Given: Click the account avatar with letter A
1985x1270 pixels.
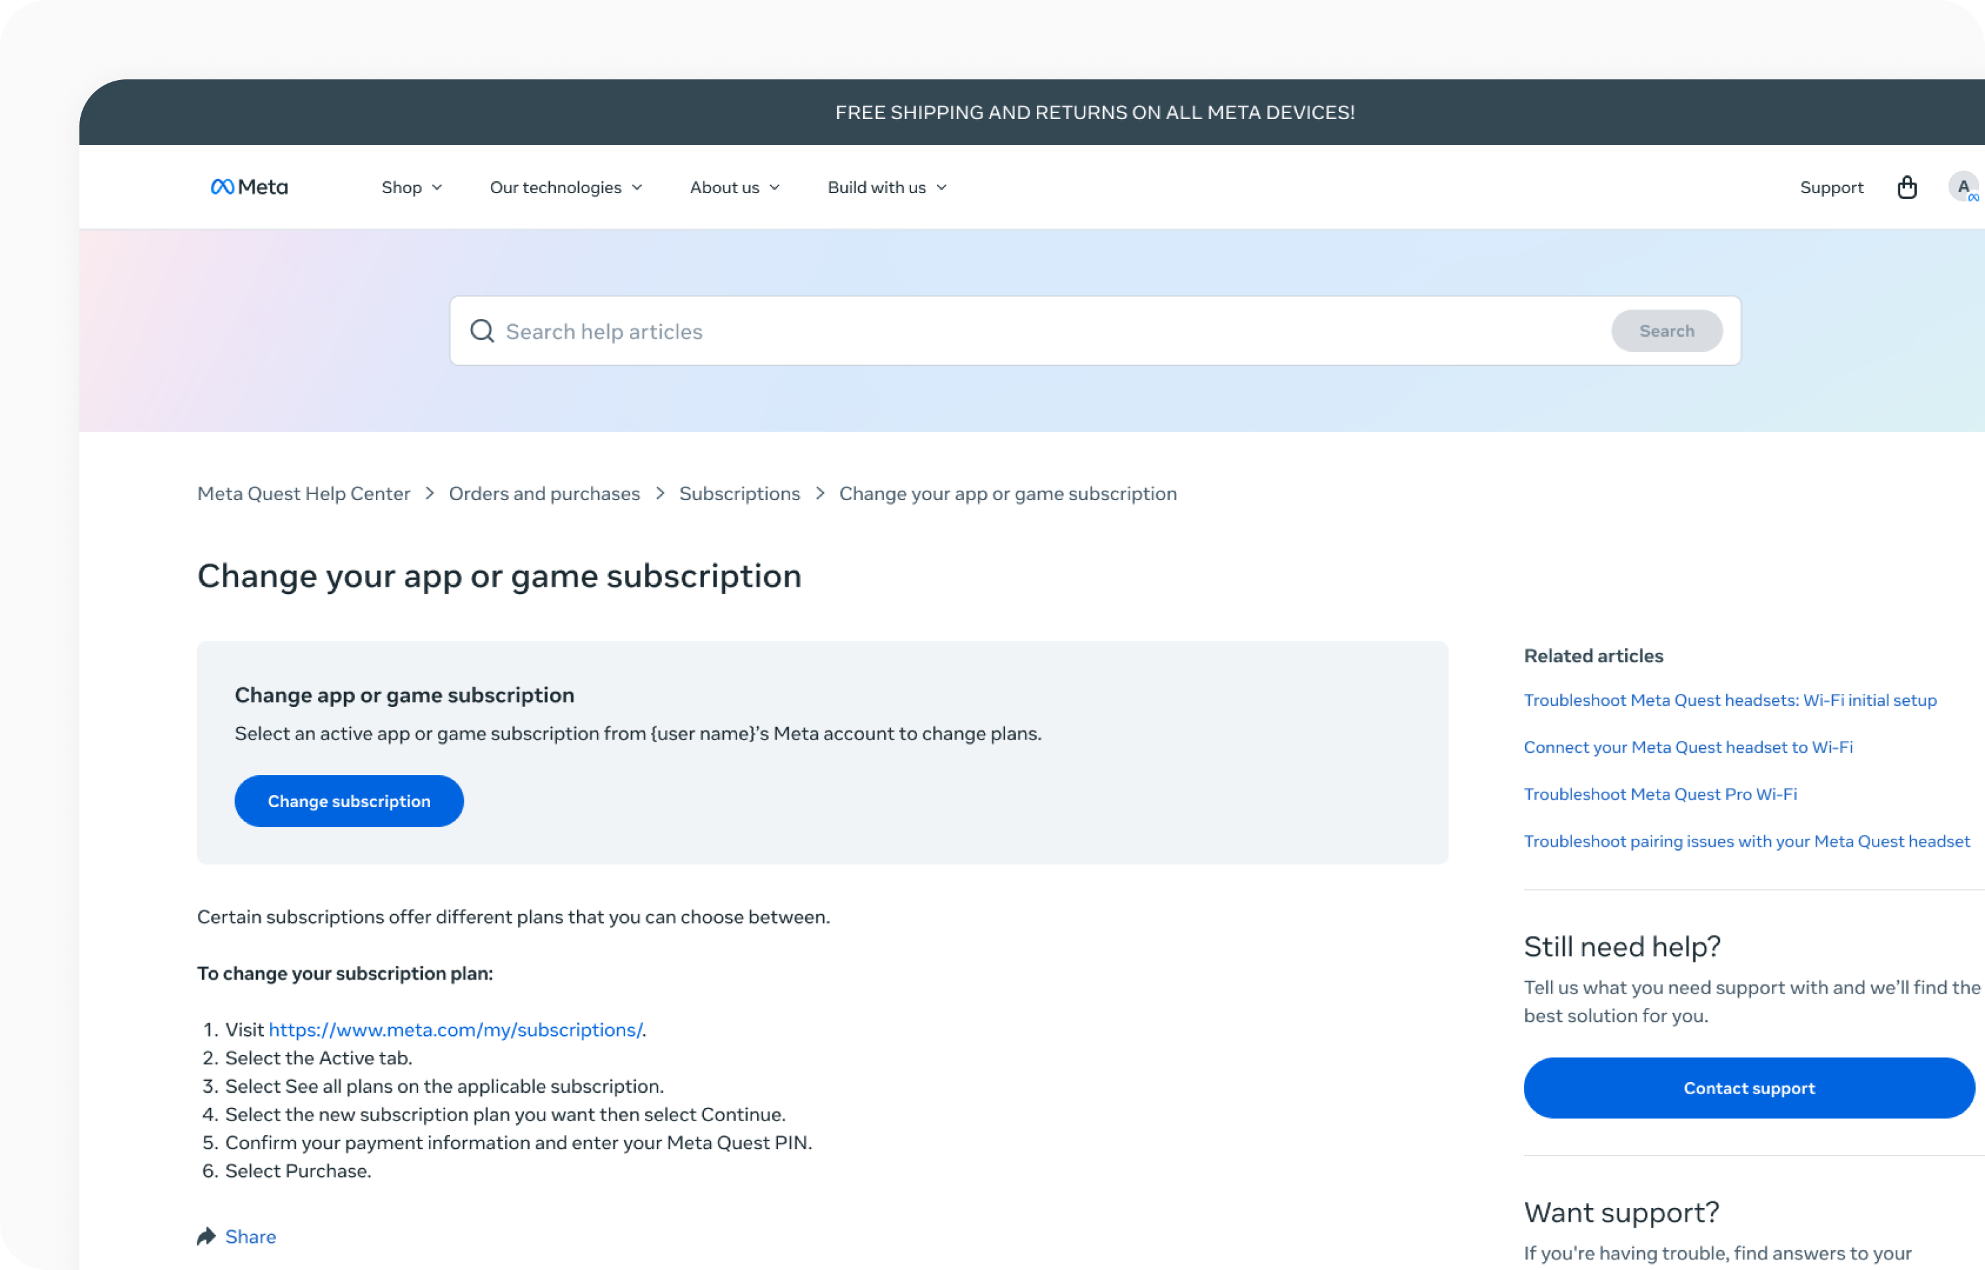Looking at the screenshot, I should coord(1963,187).
